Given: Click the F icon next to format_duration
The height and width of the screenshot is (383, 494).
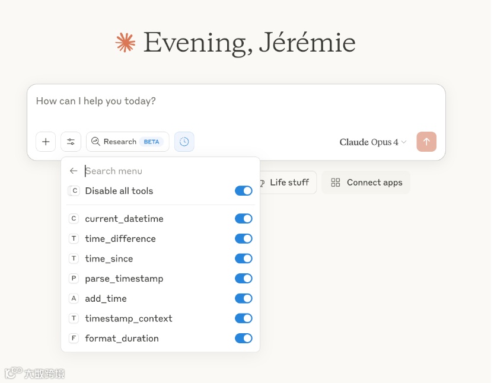Looking at the screenshot, I should tap(74, 339).
